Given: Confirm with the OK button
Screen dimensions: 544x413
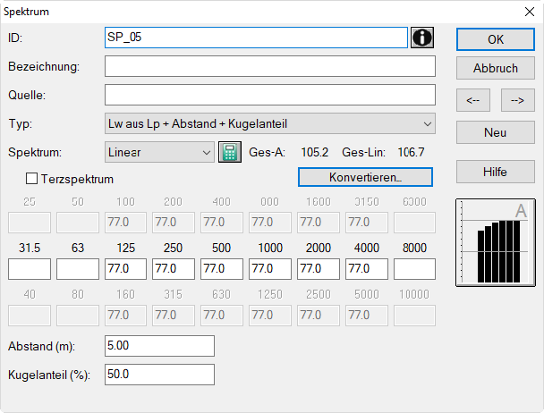Looking at the screenshot, I should coord(496,39).
